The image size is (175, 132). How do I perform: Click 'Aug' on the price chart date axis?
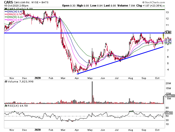(x=130, y=78)
